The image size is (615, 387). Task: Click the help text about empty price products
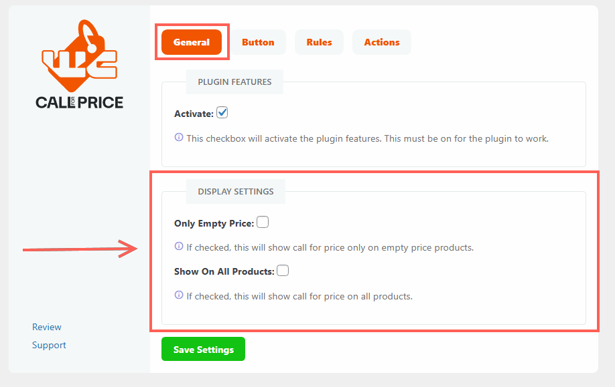(x=330, y=248)
